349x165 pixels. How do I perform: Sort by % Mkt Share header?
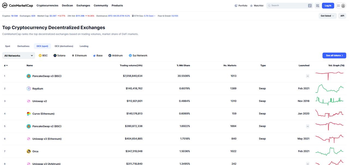tap(183, 65)
